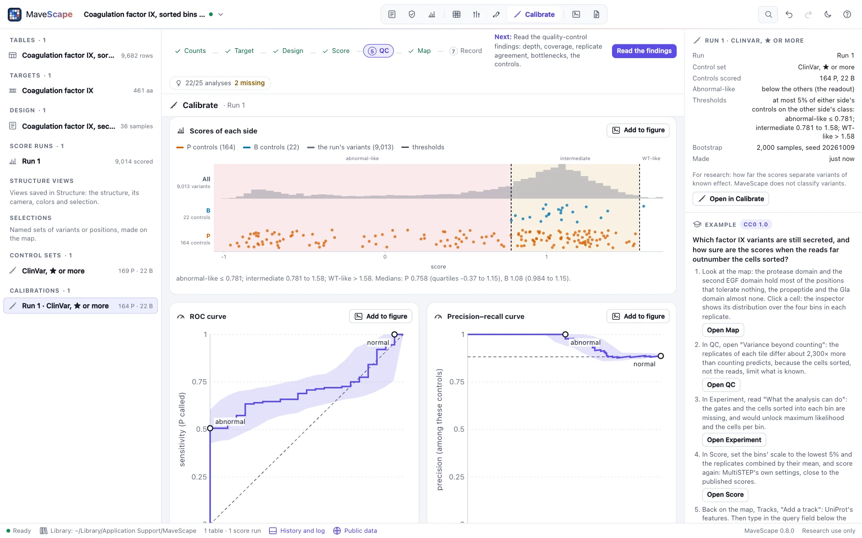Screen dimensions: 862x538
Task: Click the Open Score button
Action: 725,495
